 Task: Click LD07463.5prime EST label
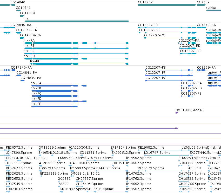pyautogui.click(x=19, y=189)
